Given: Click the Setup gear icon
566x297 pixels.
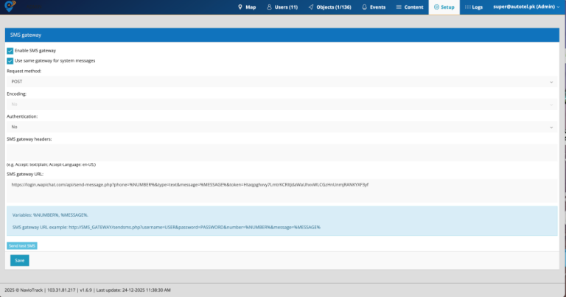Looking at the screenshot, I should [436, 7].
